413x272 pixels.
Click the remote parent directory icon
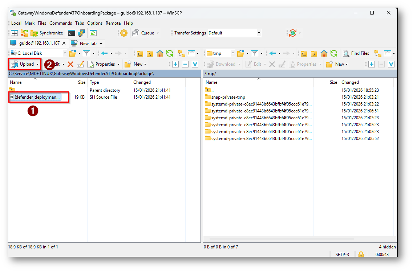click(304, 53)
